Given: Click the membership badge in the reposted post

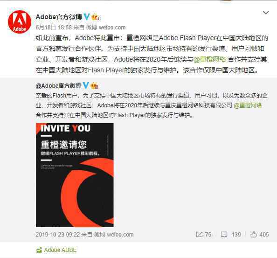Looking at the screenshot, I should tap(94, 86).
